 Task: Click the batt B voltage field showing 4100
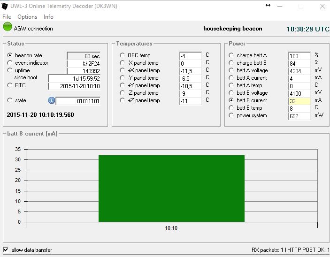(x=299, y=94)
